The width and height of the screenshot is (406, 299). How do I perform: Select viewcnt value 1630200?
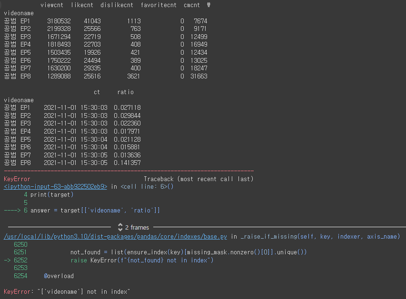59,68
